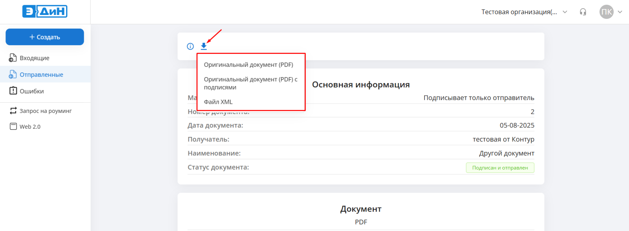Viewport: 629px width, 231px height.
Task: Click the ЭДиН logo
Action: coord(45,11)
